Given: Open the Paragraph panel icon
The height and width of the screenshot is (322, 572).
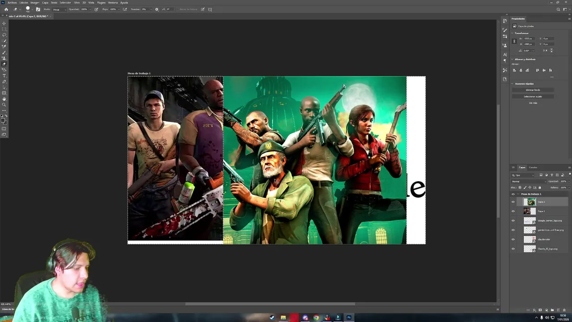Looking at the screenshot, I should 505,60.
